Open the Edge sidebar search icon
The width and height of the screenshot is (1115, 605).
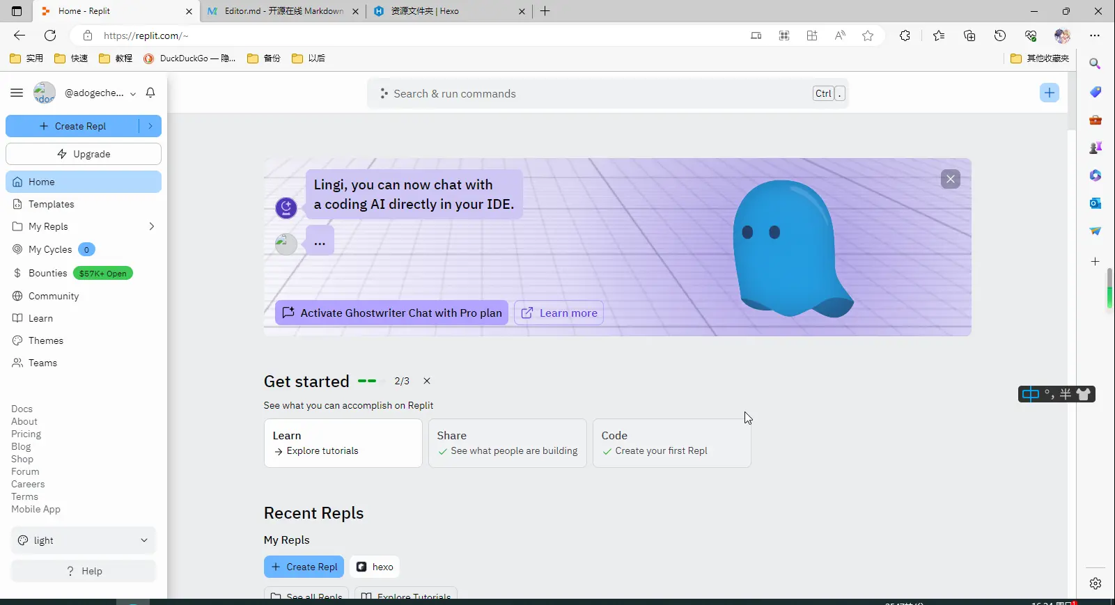coord(1095,63)
